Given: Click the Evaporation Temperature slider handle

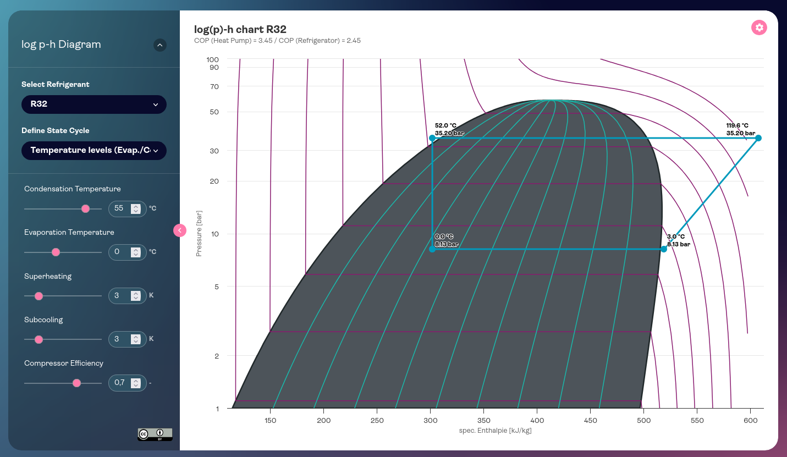Looking at the screenshot, I should (56, 252).
